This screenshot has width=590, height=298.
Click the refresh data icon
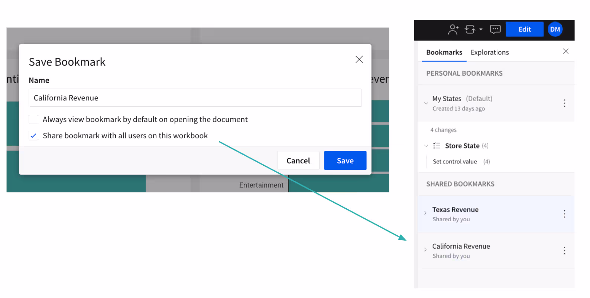pos(470,29)
